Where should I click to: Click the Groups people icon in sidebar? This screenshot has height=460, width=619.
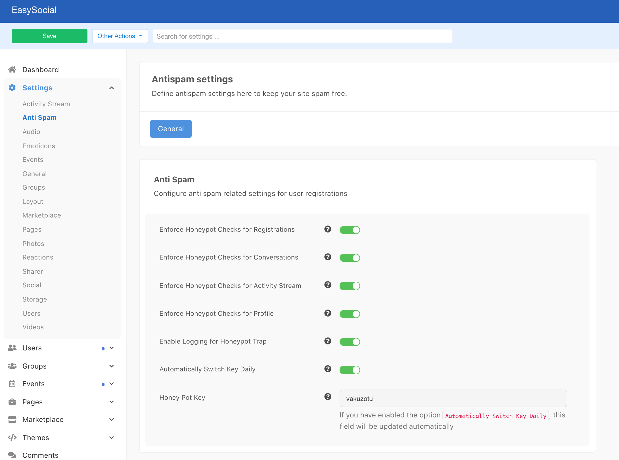(x=12, y=366)
